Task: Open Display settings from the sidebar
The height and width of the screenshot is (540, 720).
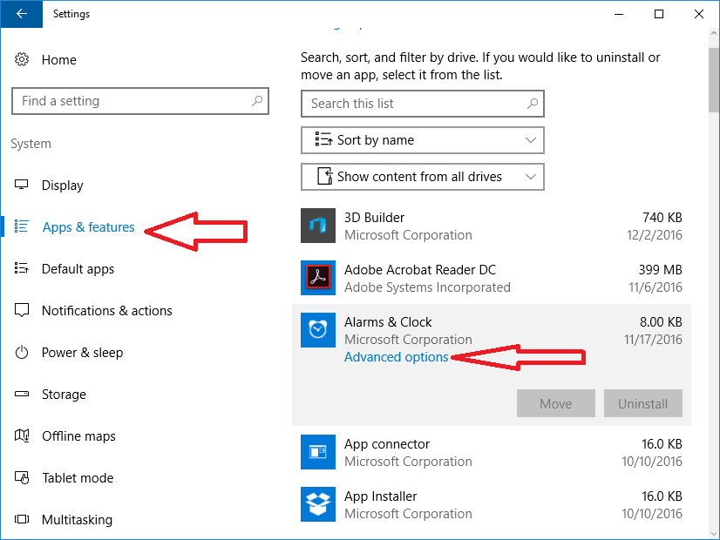Action: pyautogui.click(x=61, y=185)
